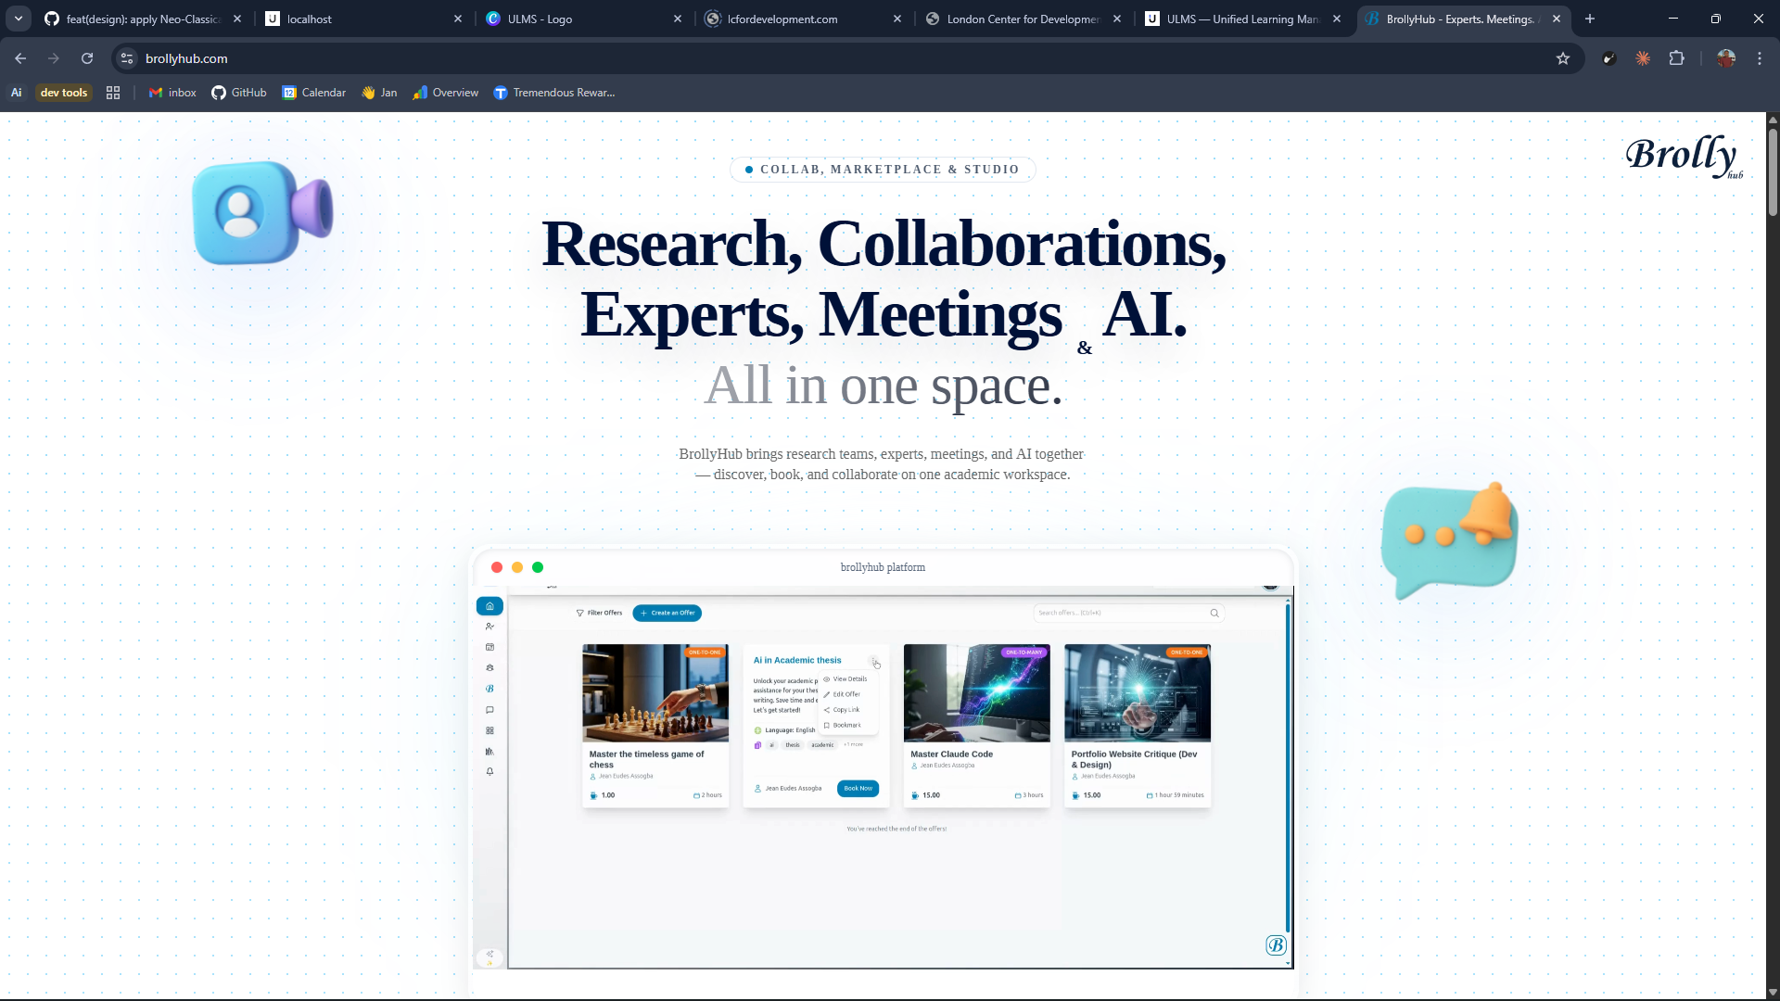Click the Collab, Marketplace & Studio badge
This screenshot has width=1780, height=1001.
click(882, 170)
